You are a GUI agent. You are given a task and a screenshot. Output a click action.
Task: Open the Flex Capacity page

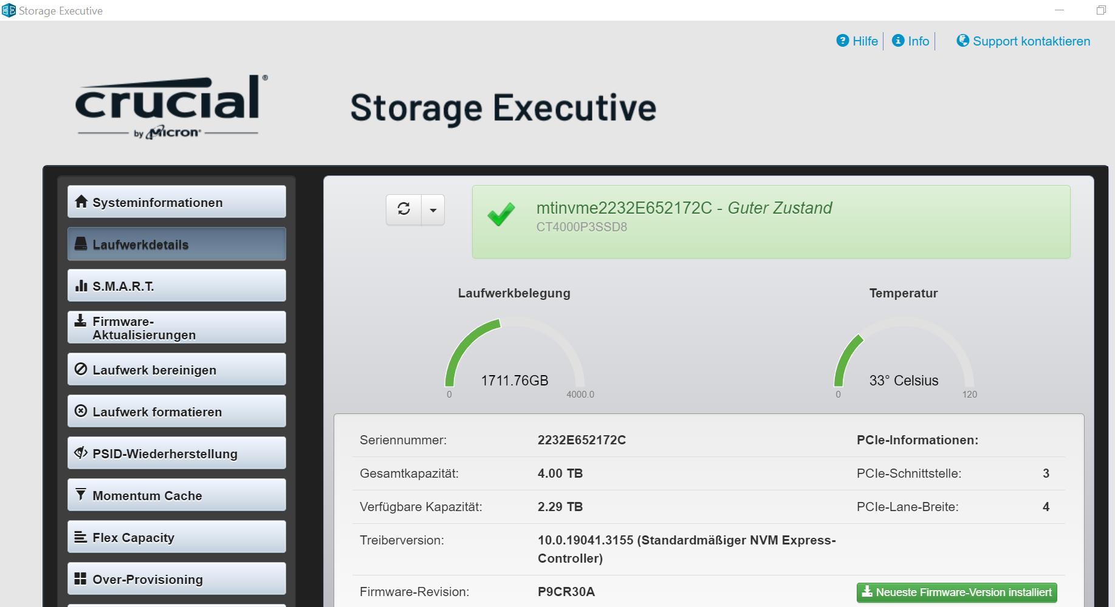pyautogui.click(x=177, y=537)
